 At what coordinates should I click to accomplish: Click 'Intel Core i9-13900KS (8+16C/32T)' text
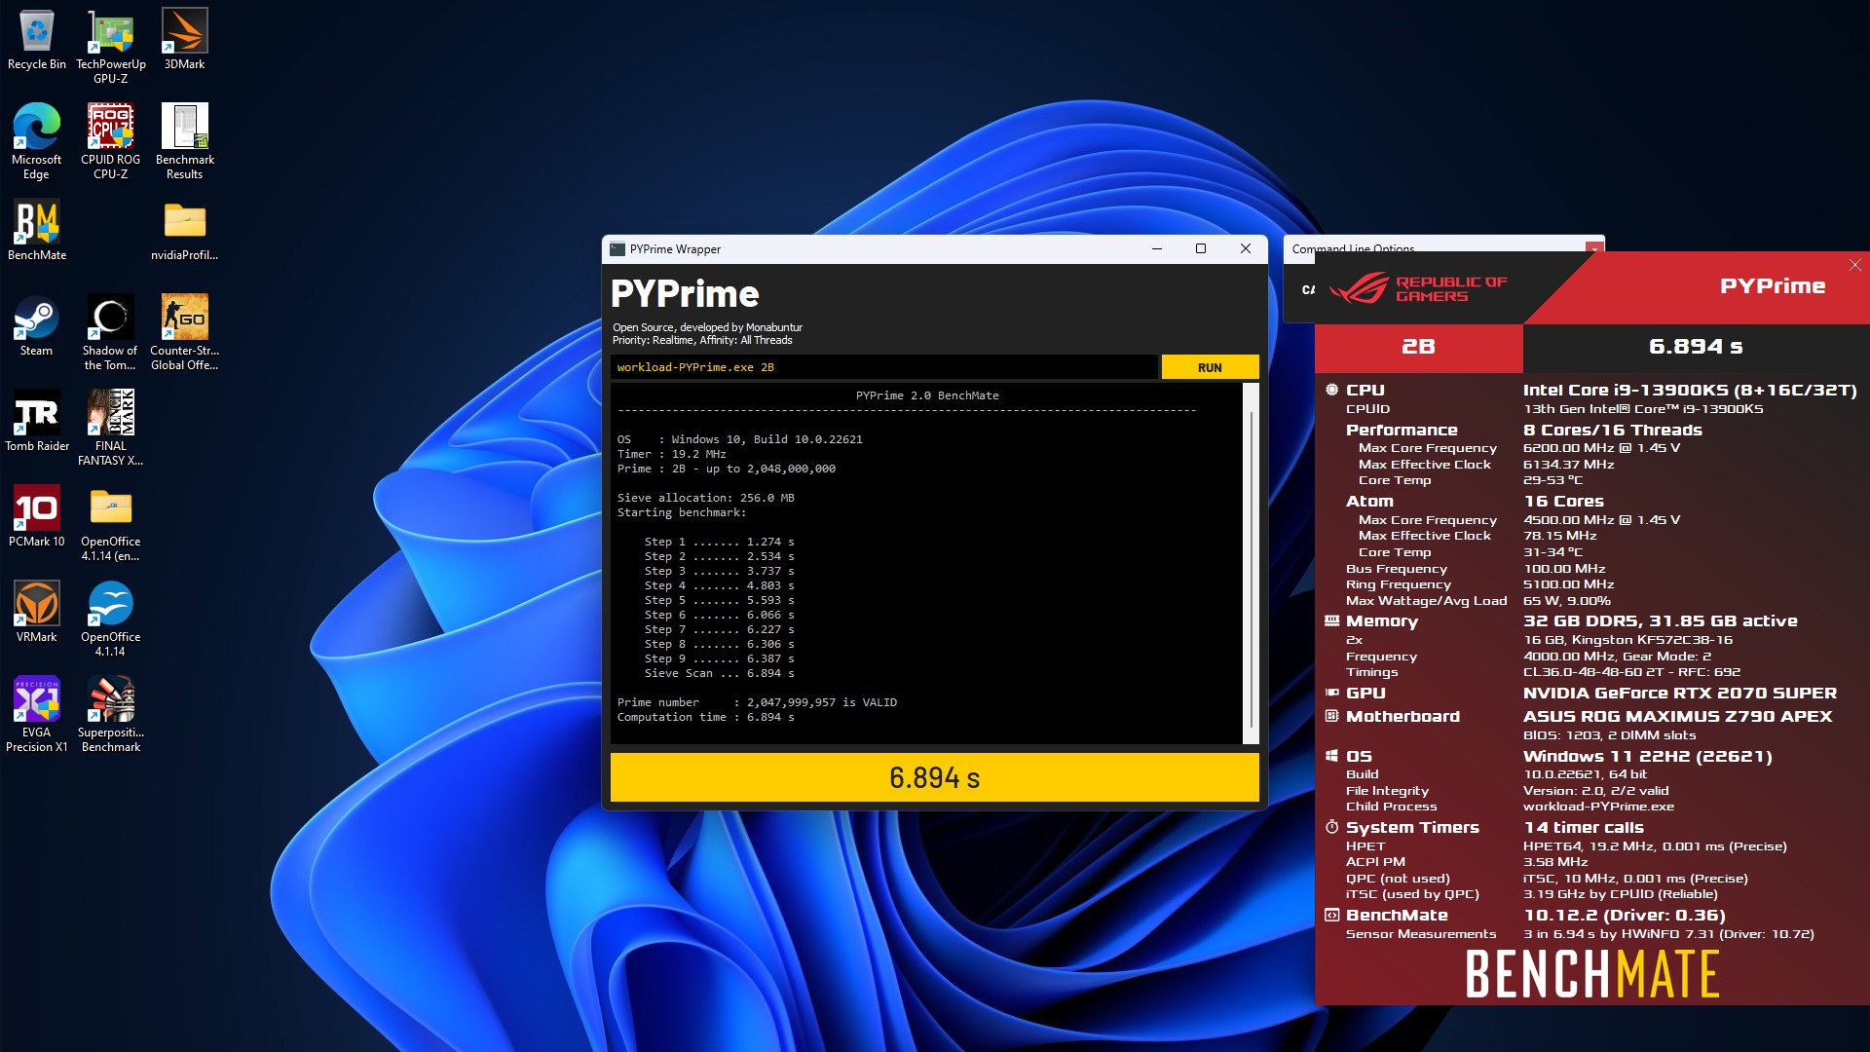pos(1690,390)
